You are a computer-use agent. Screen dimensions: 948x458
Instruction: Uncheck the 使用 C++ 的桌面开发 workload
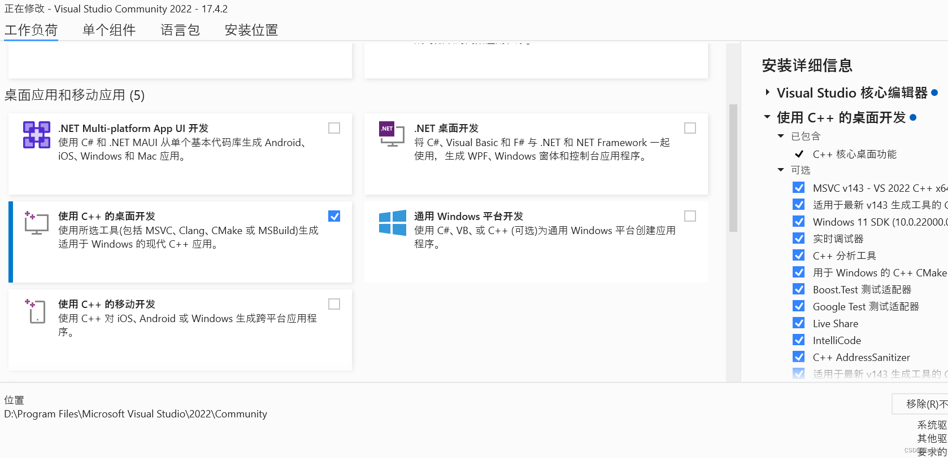[334, 216]
